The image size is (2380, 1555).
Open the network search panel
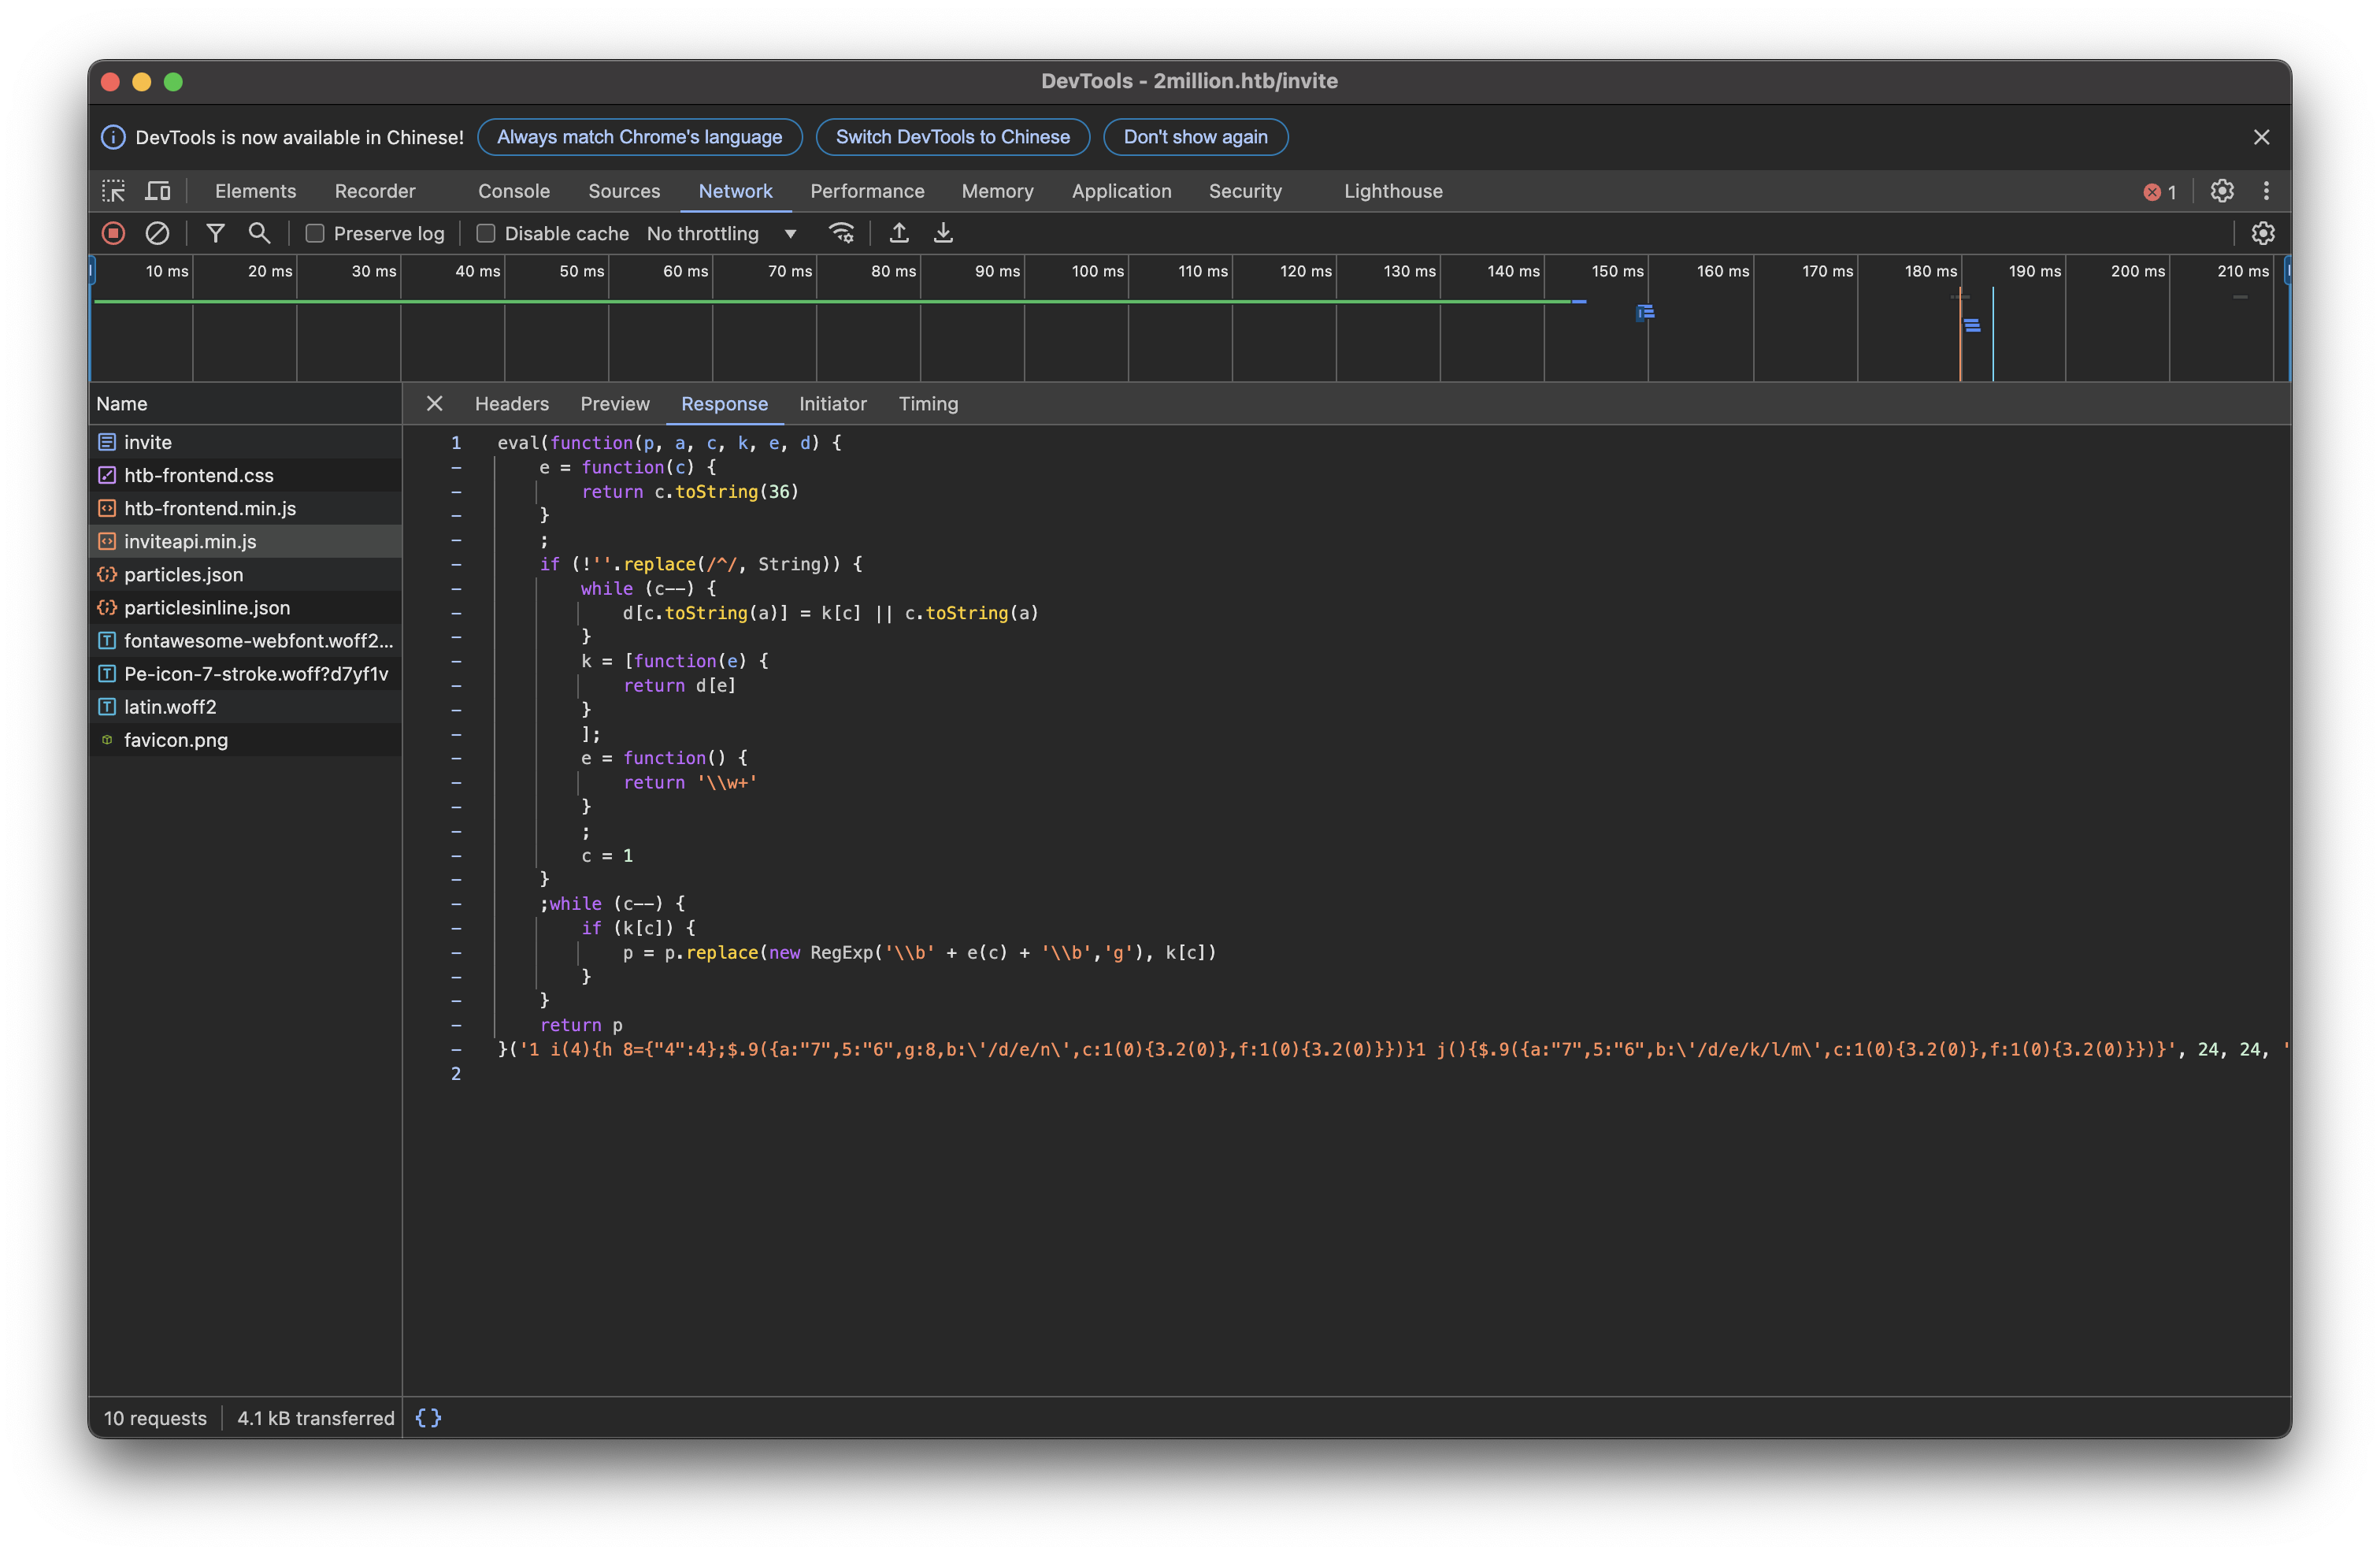click(x=259, y=233)
